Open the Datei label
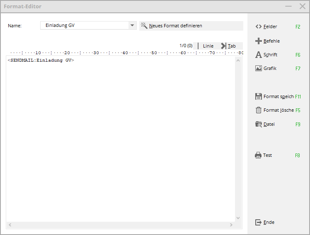The height and width of the screenshot is (235, 310). [269, 124]
